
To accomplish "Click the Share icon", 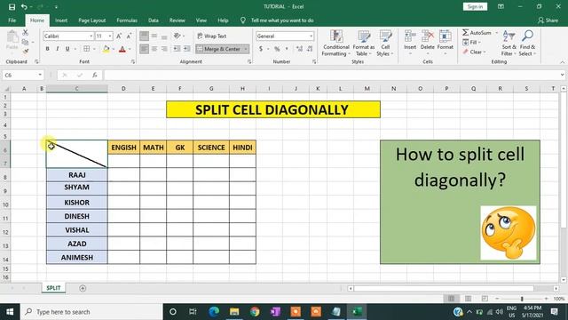I will (x=548, y=20).
